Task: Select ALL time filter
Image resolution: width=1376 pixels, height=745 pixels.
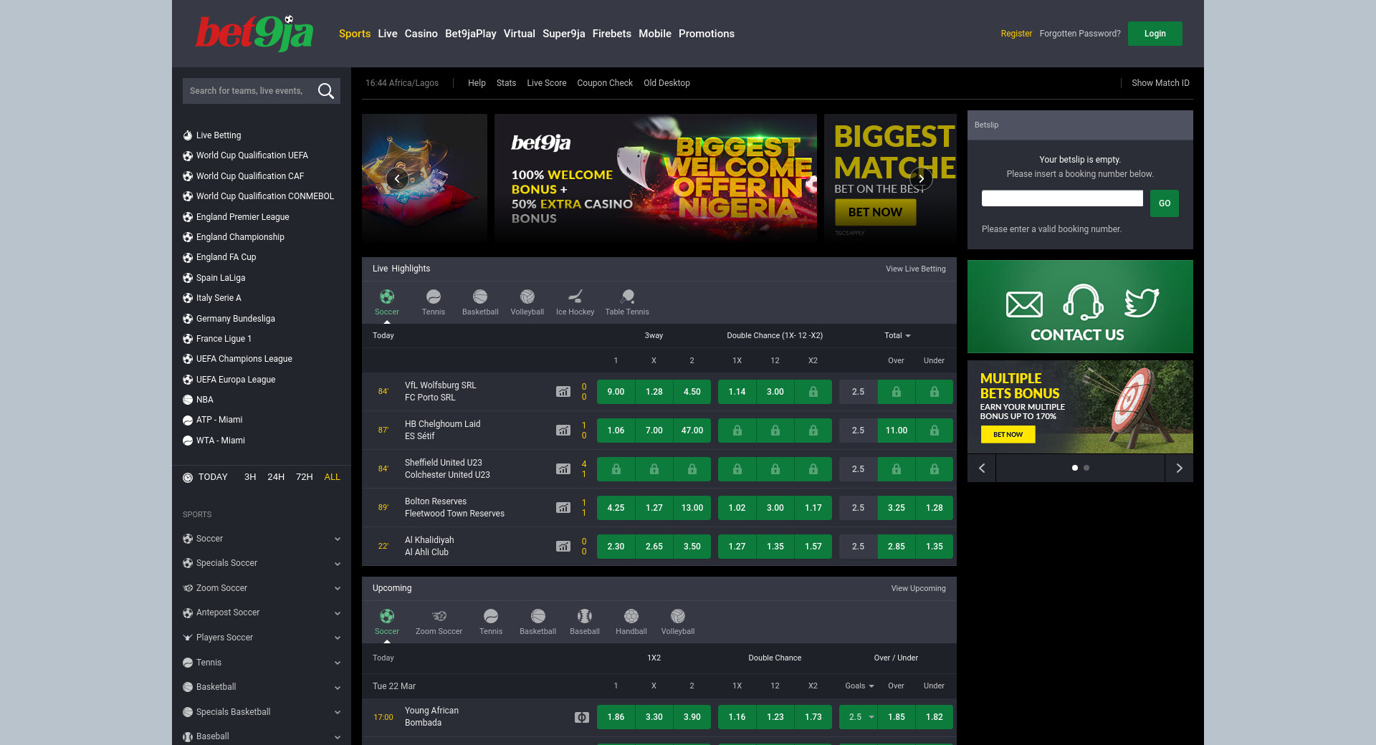Action: coord(332,477)
